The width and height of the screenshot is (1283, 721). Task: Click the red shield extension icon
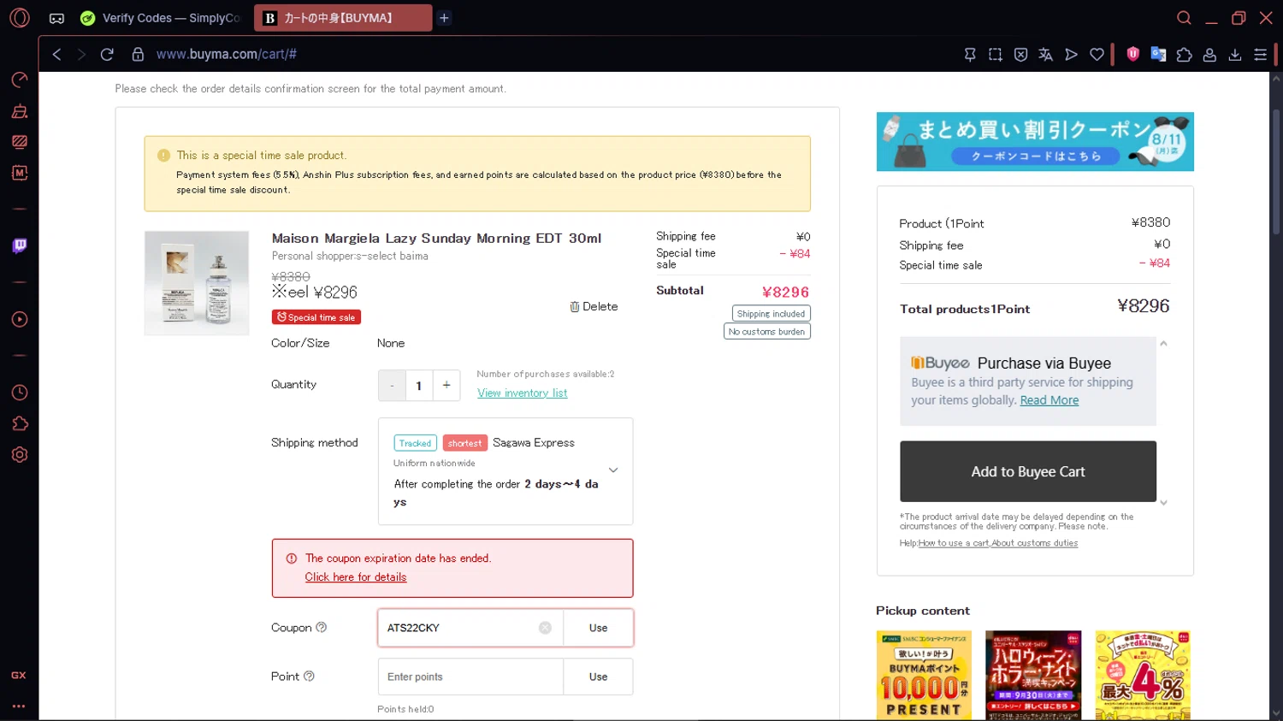1133,54
